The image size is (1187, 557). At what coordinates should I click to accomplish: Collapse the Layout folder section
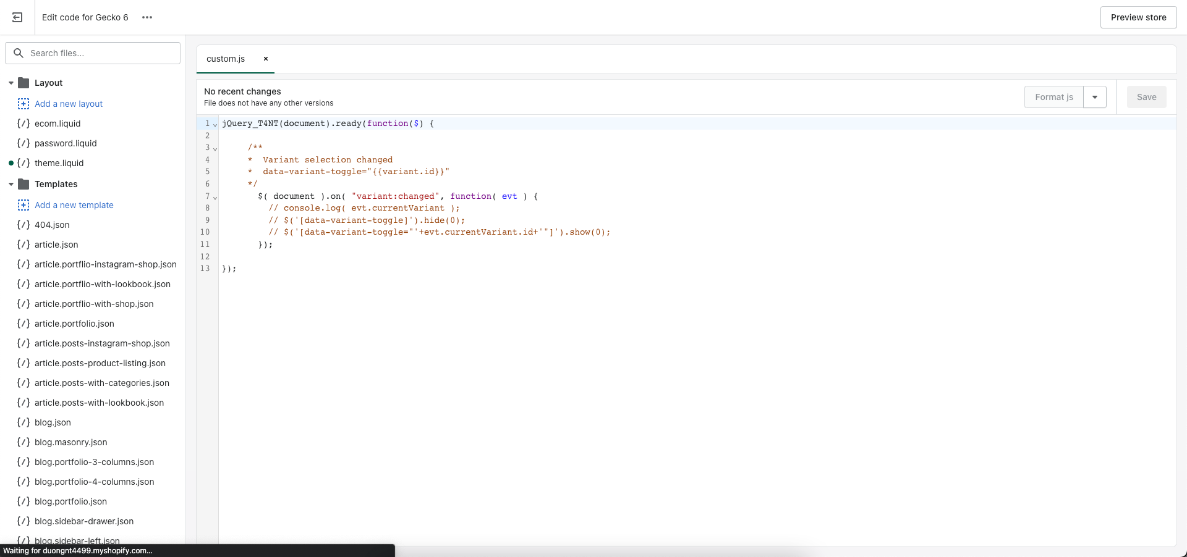(11, 83)
